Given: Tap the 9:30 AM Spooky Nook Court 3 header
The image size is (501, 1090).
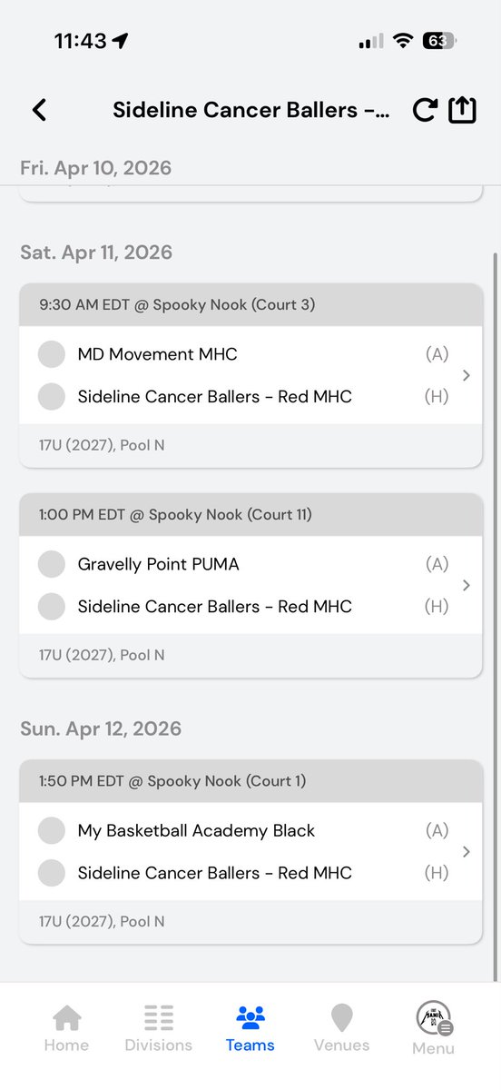Looking at the screenshot, I should click(250, 305).
